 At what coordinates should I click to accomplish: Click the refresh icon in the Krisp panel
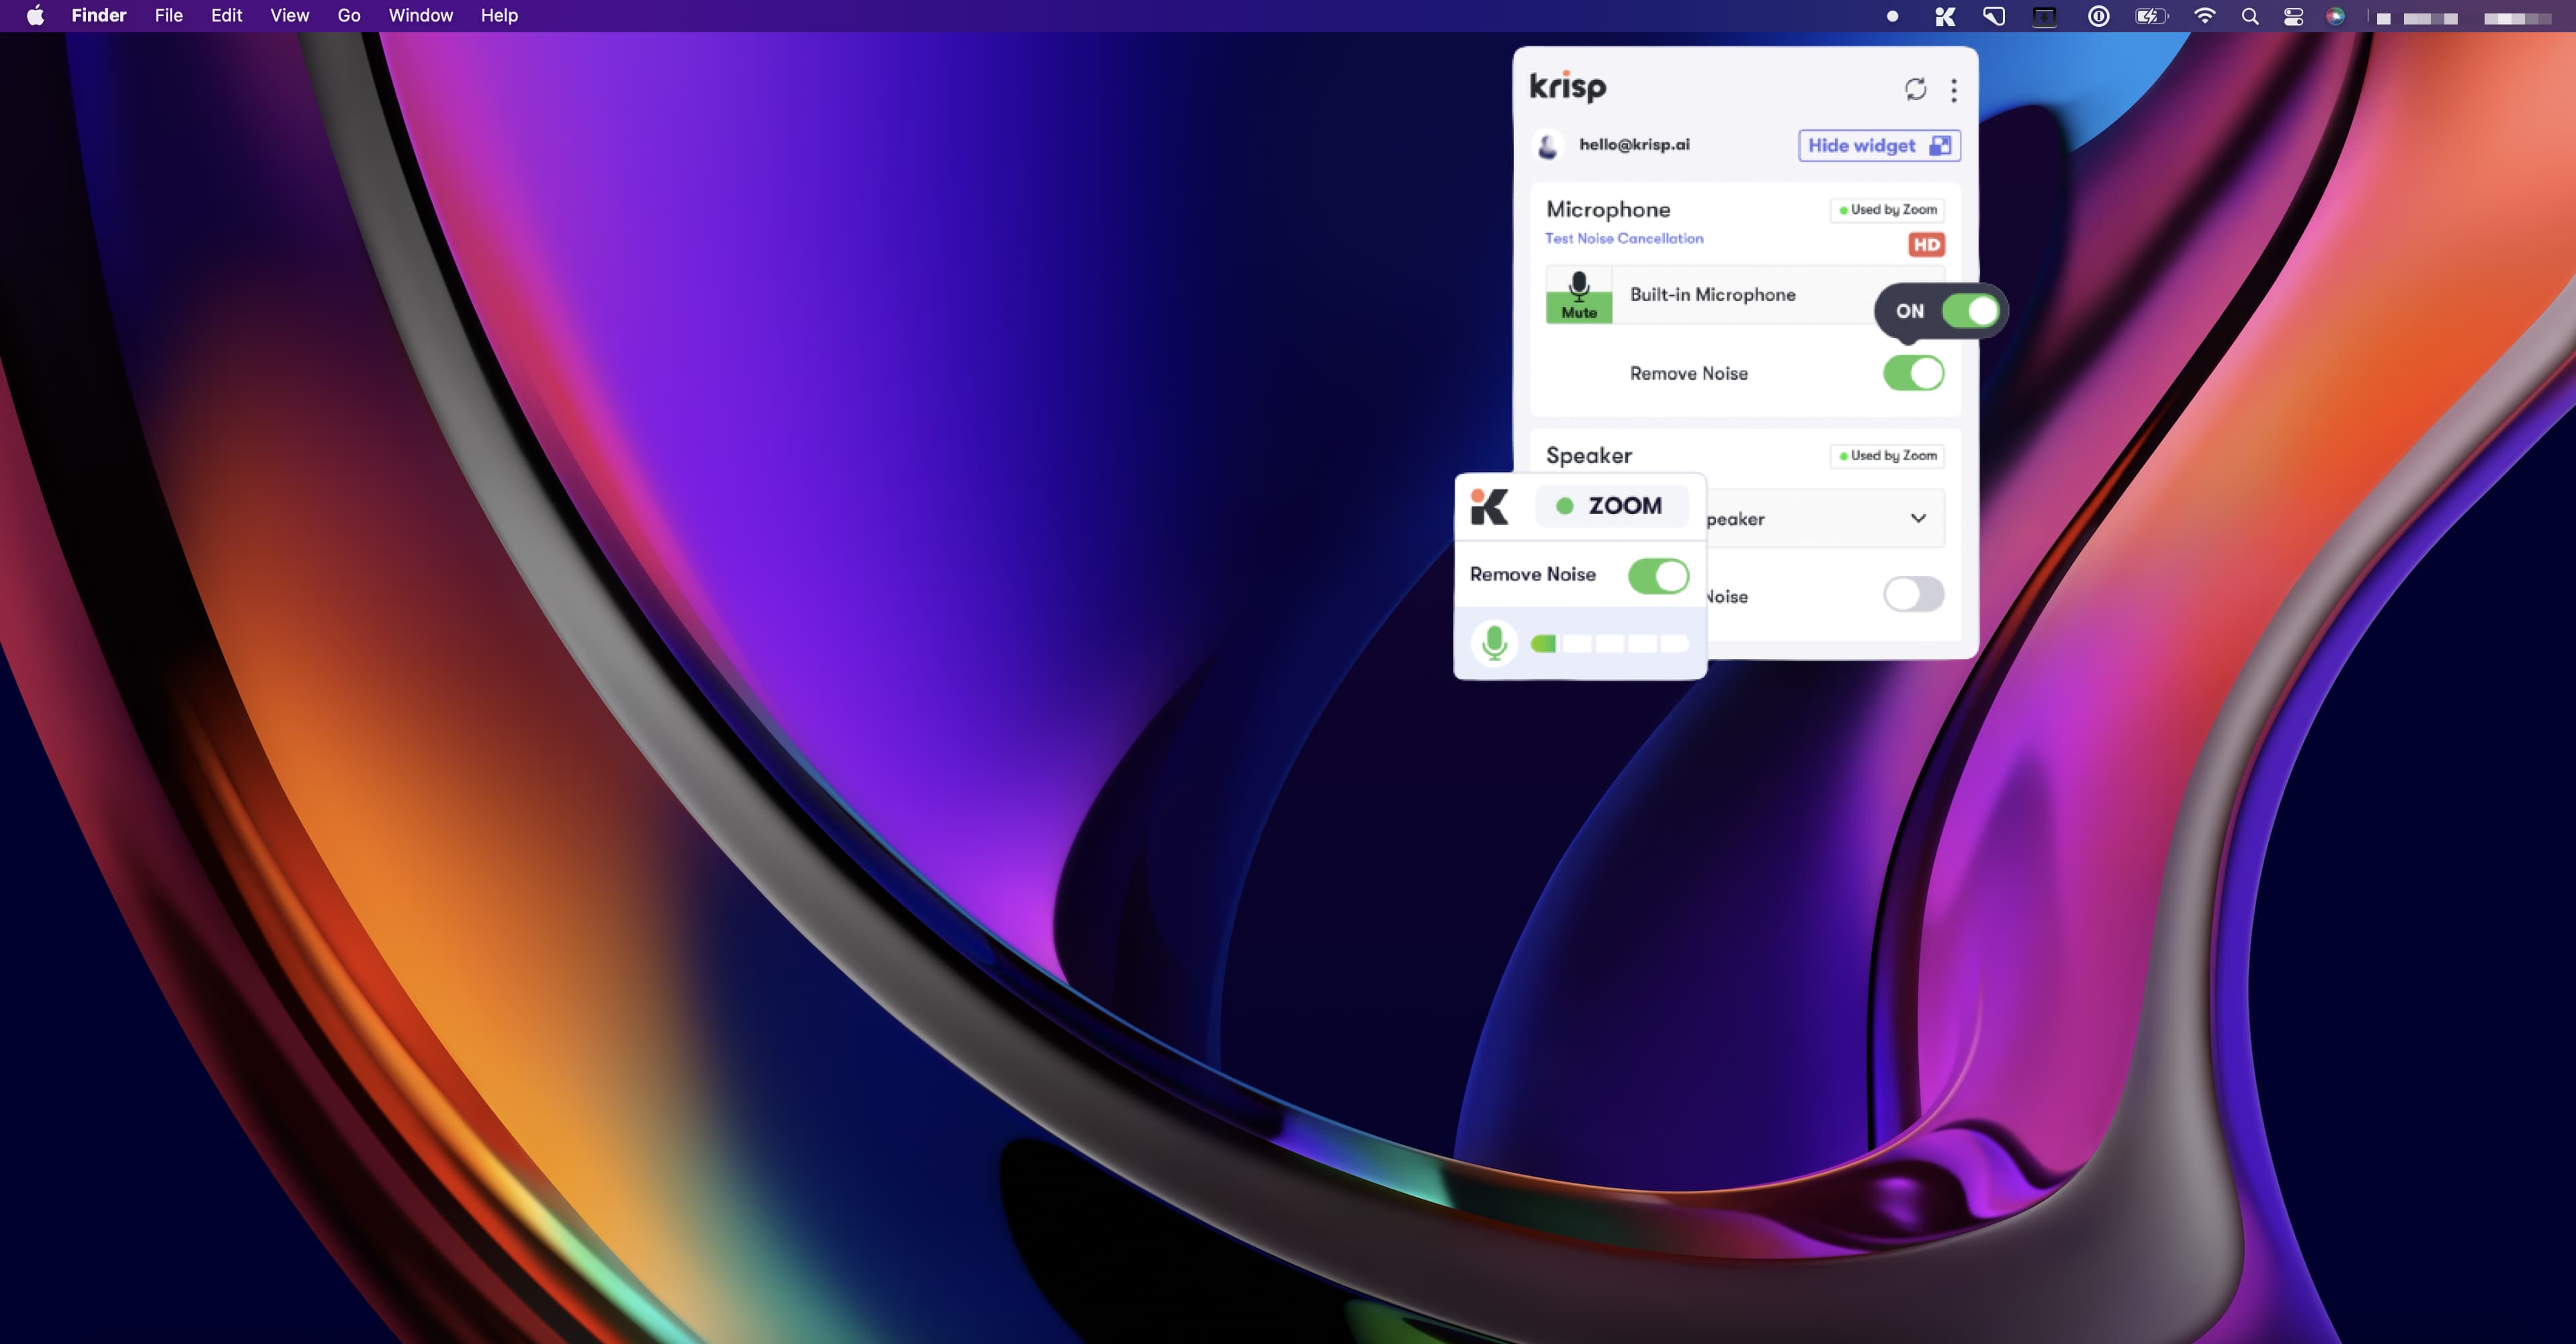click(1915, 89)
